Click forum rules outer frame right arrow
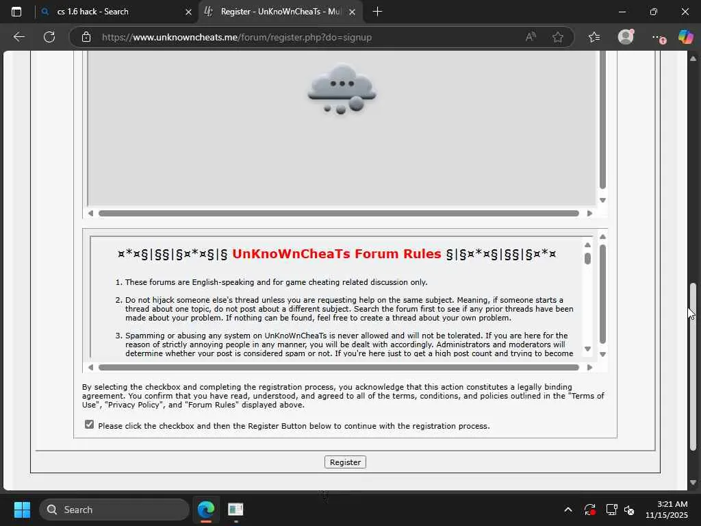The height and width of the screenshot is (526, 701). pyautogui.click(x=589, y=367)
